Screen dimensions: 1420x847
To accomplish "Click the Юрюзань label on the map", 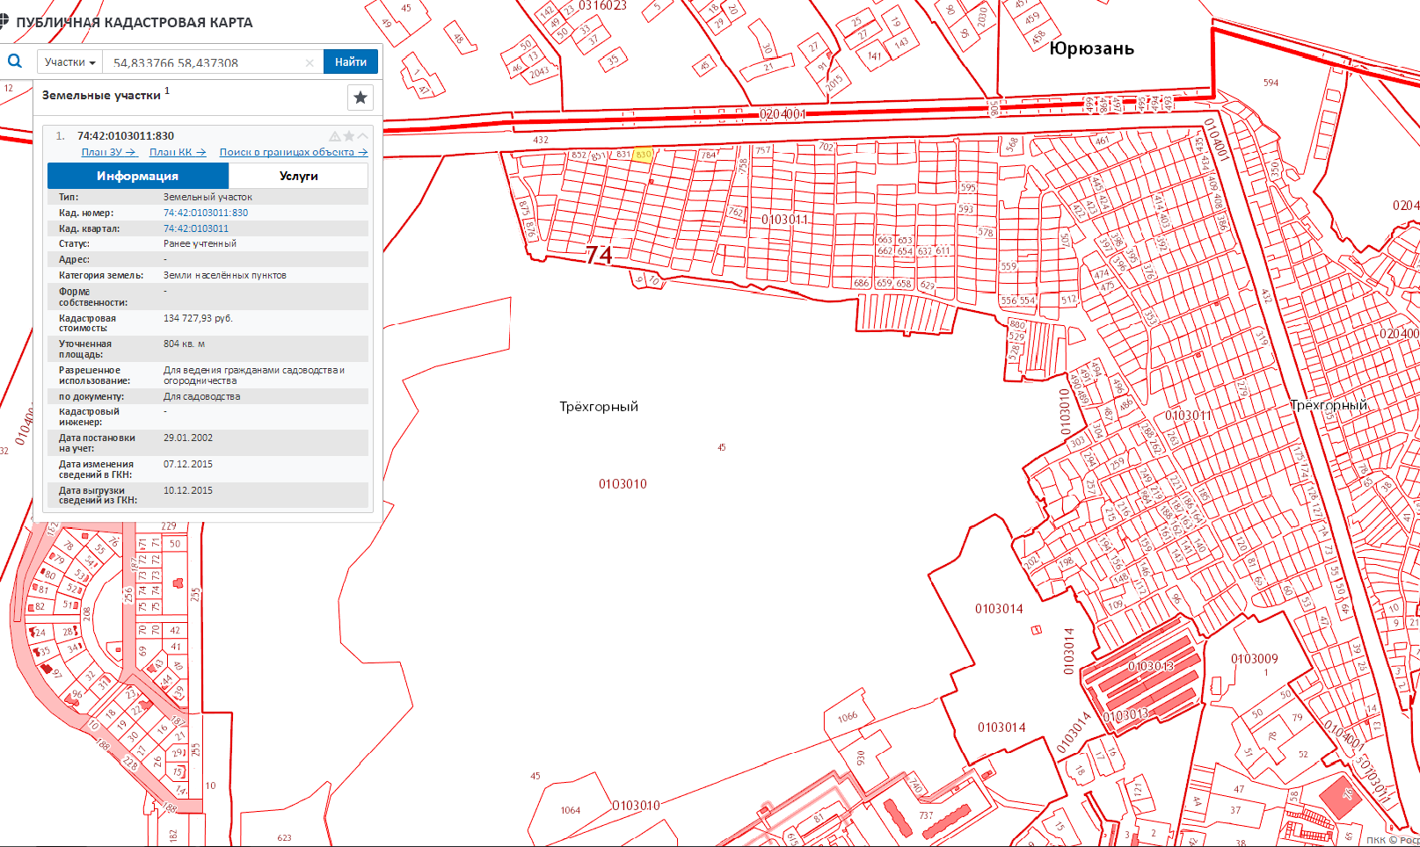I will coord(1091,48).
